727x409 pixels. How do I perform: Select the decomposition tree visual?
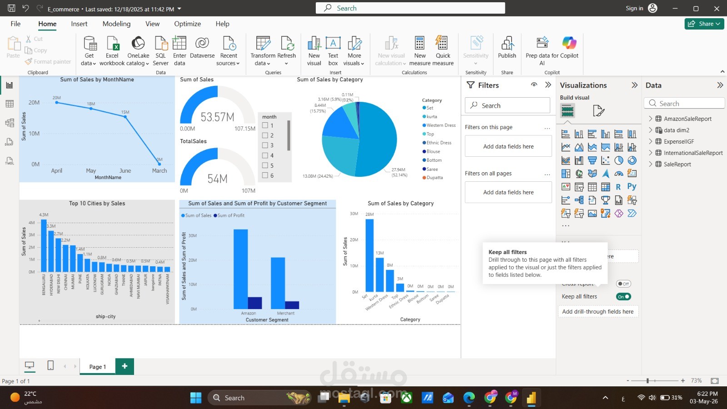click(x=579, y=200)
